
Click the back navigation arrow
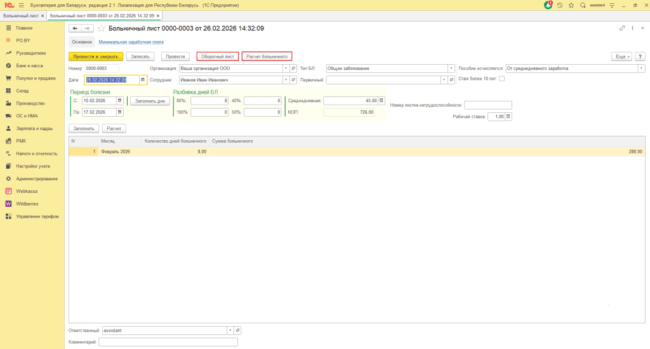[74, 29]
